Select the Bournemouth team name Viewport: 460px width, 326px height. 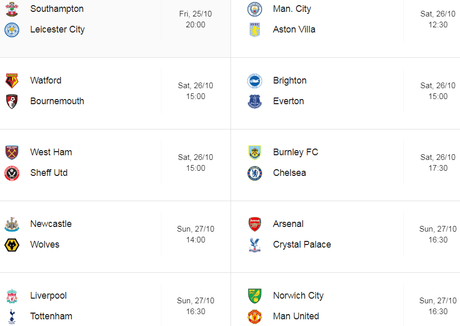click(x=57, y=101)
